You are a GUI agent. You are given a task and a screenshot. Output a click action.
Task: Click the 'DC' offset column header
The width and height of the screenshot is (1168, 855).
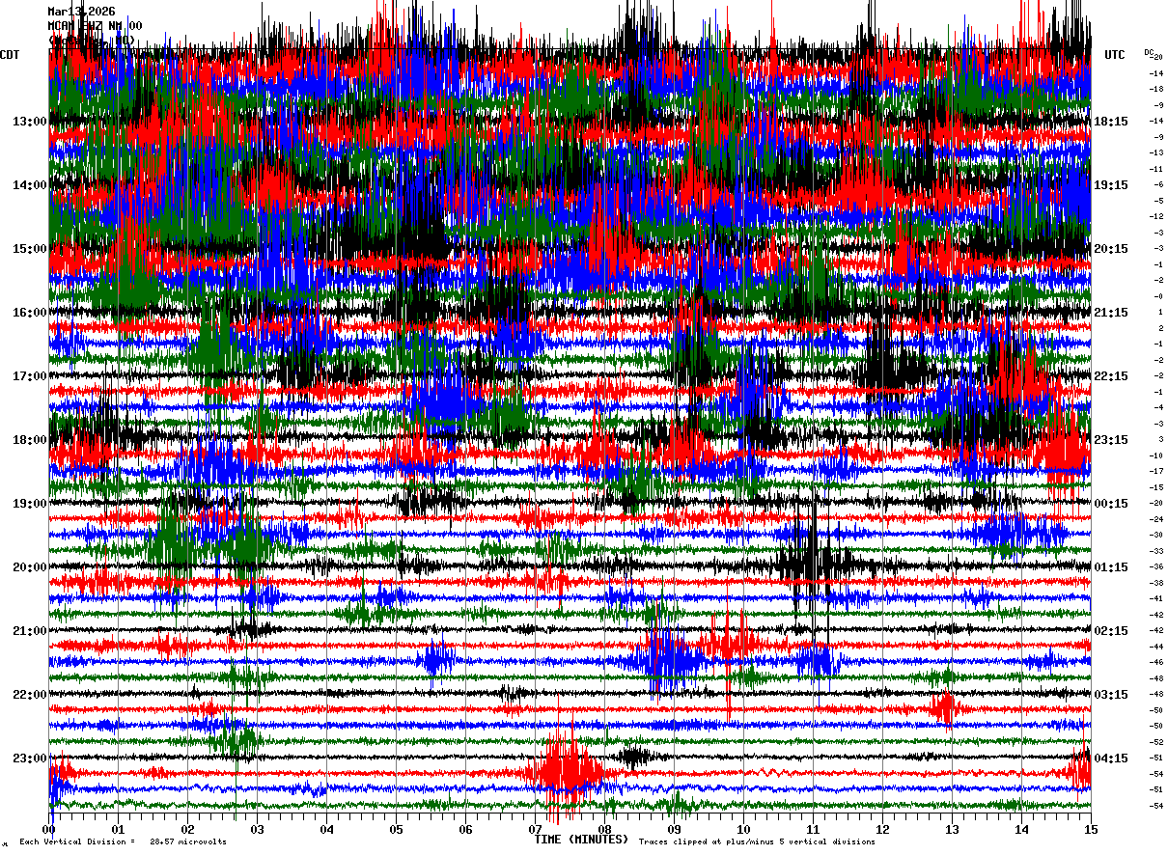[x=1150, y=52]
